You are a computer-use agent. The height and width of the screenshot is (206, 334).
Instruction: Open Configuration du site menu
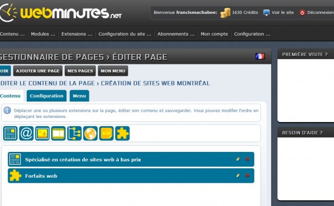coord(125,34)
